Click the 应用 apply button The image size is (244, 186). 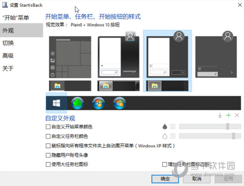tap(228, 179)
